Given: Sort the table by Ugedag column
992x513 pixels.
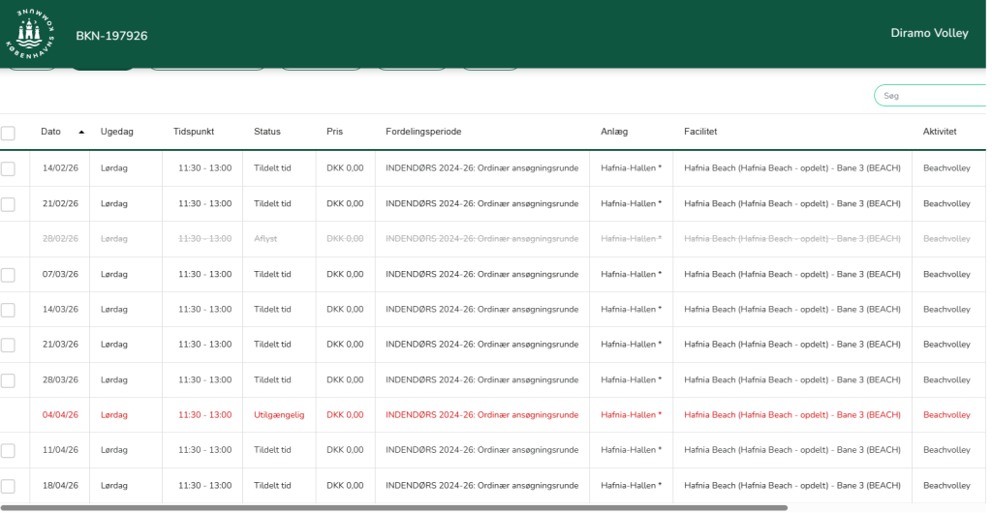Looking at the screenshot, I should pos(116,132).
